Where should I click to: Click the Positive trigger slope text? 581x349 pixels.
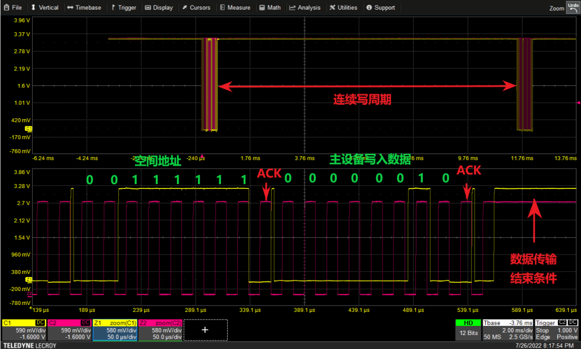click(x=567, y=337)
